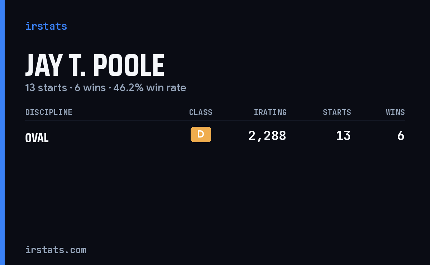Select the OVAL discipline row

point(215,136)
